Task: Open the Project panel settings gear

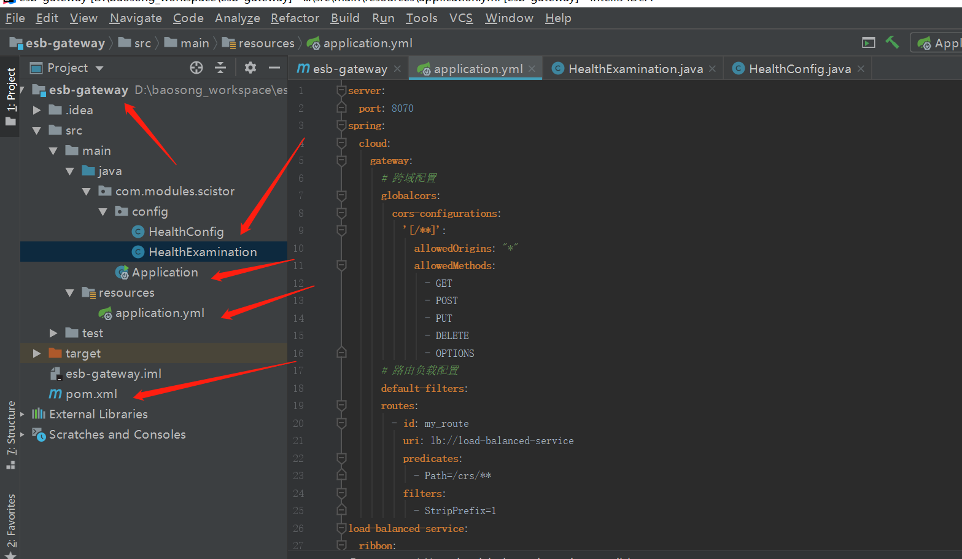Action: pyautogui.click(x=250, y=68)
